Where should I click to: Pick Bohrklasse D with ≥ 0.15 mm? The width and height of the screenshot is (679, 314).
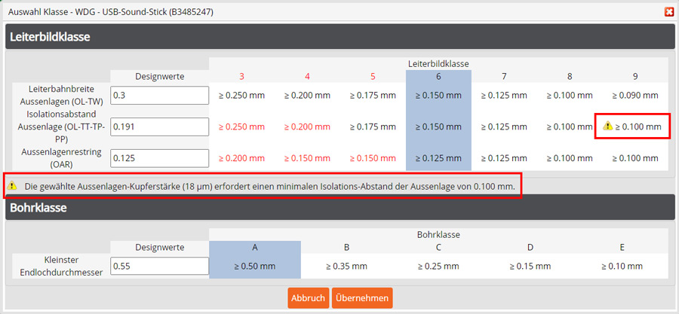click(530, 265)
